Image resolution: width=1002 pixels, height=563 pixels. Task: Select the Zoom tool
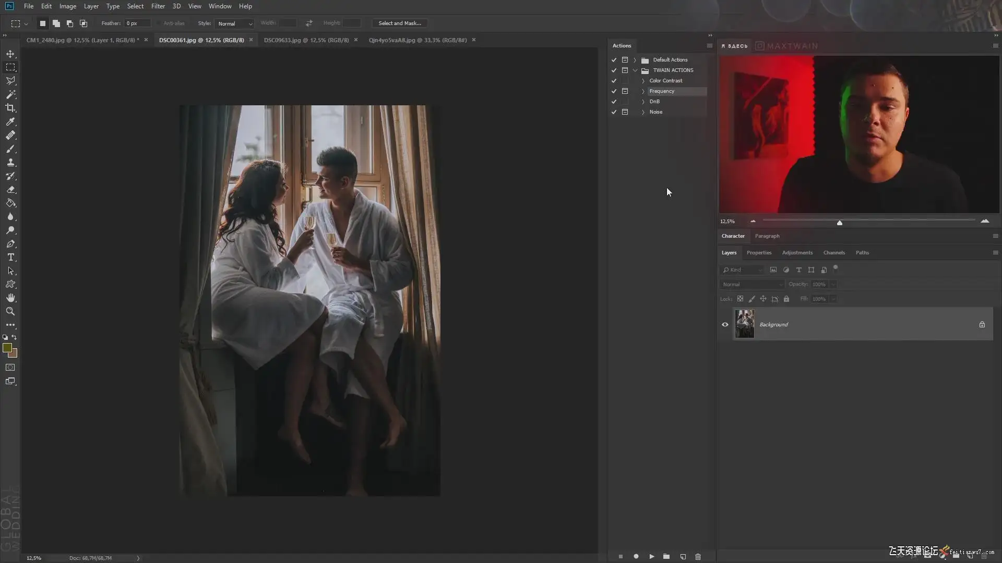tap(10, 311)
